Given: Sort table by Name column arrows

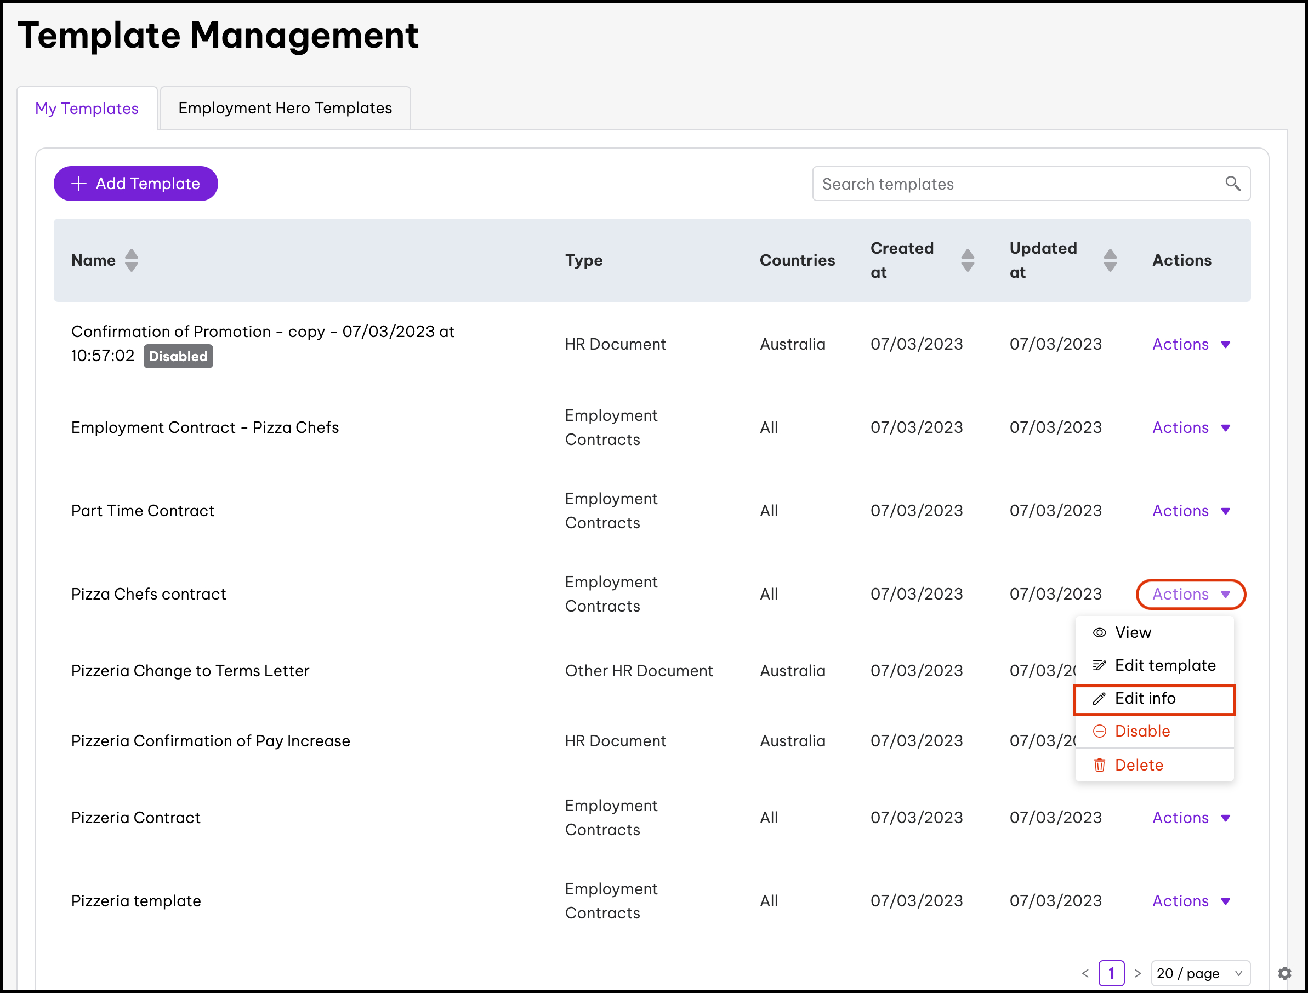Looking at the screenshot, I should coord(131,260).
